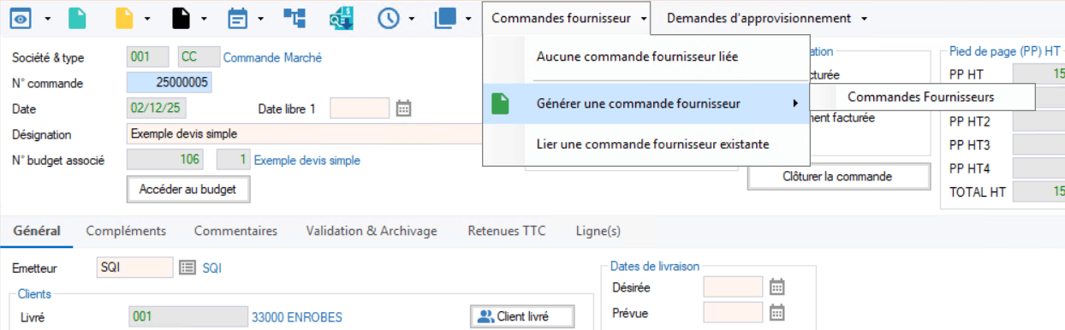Click the document with dollar arrow icon
This screenshot has width=1065, height=330.
[x=342, y=17]
